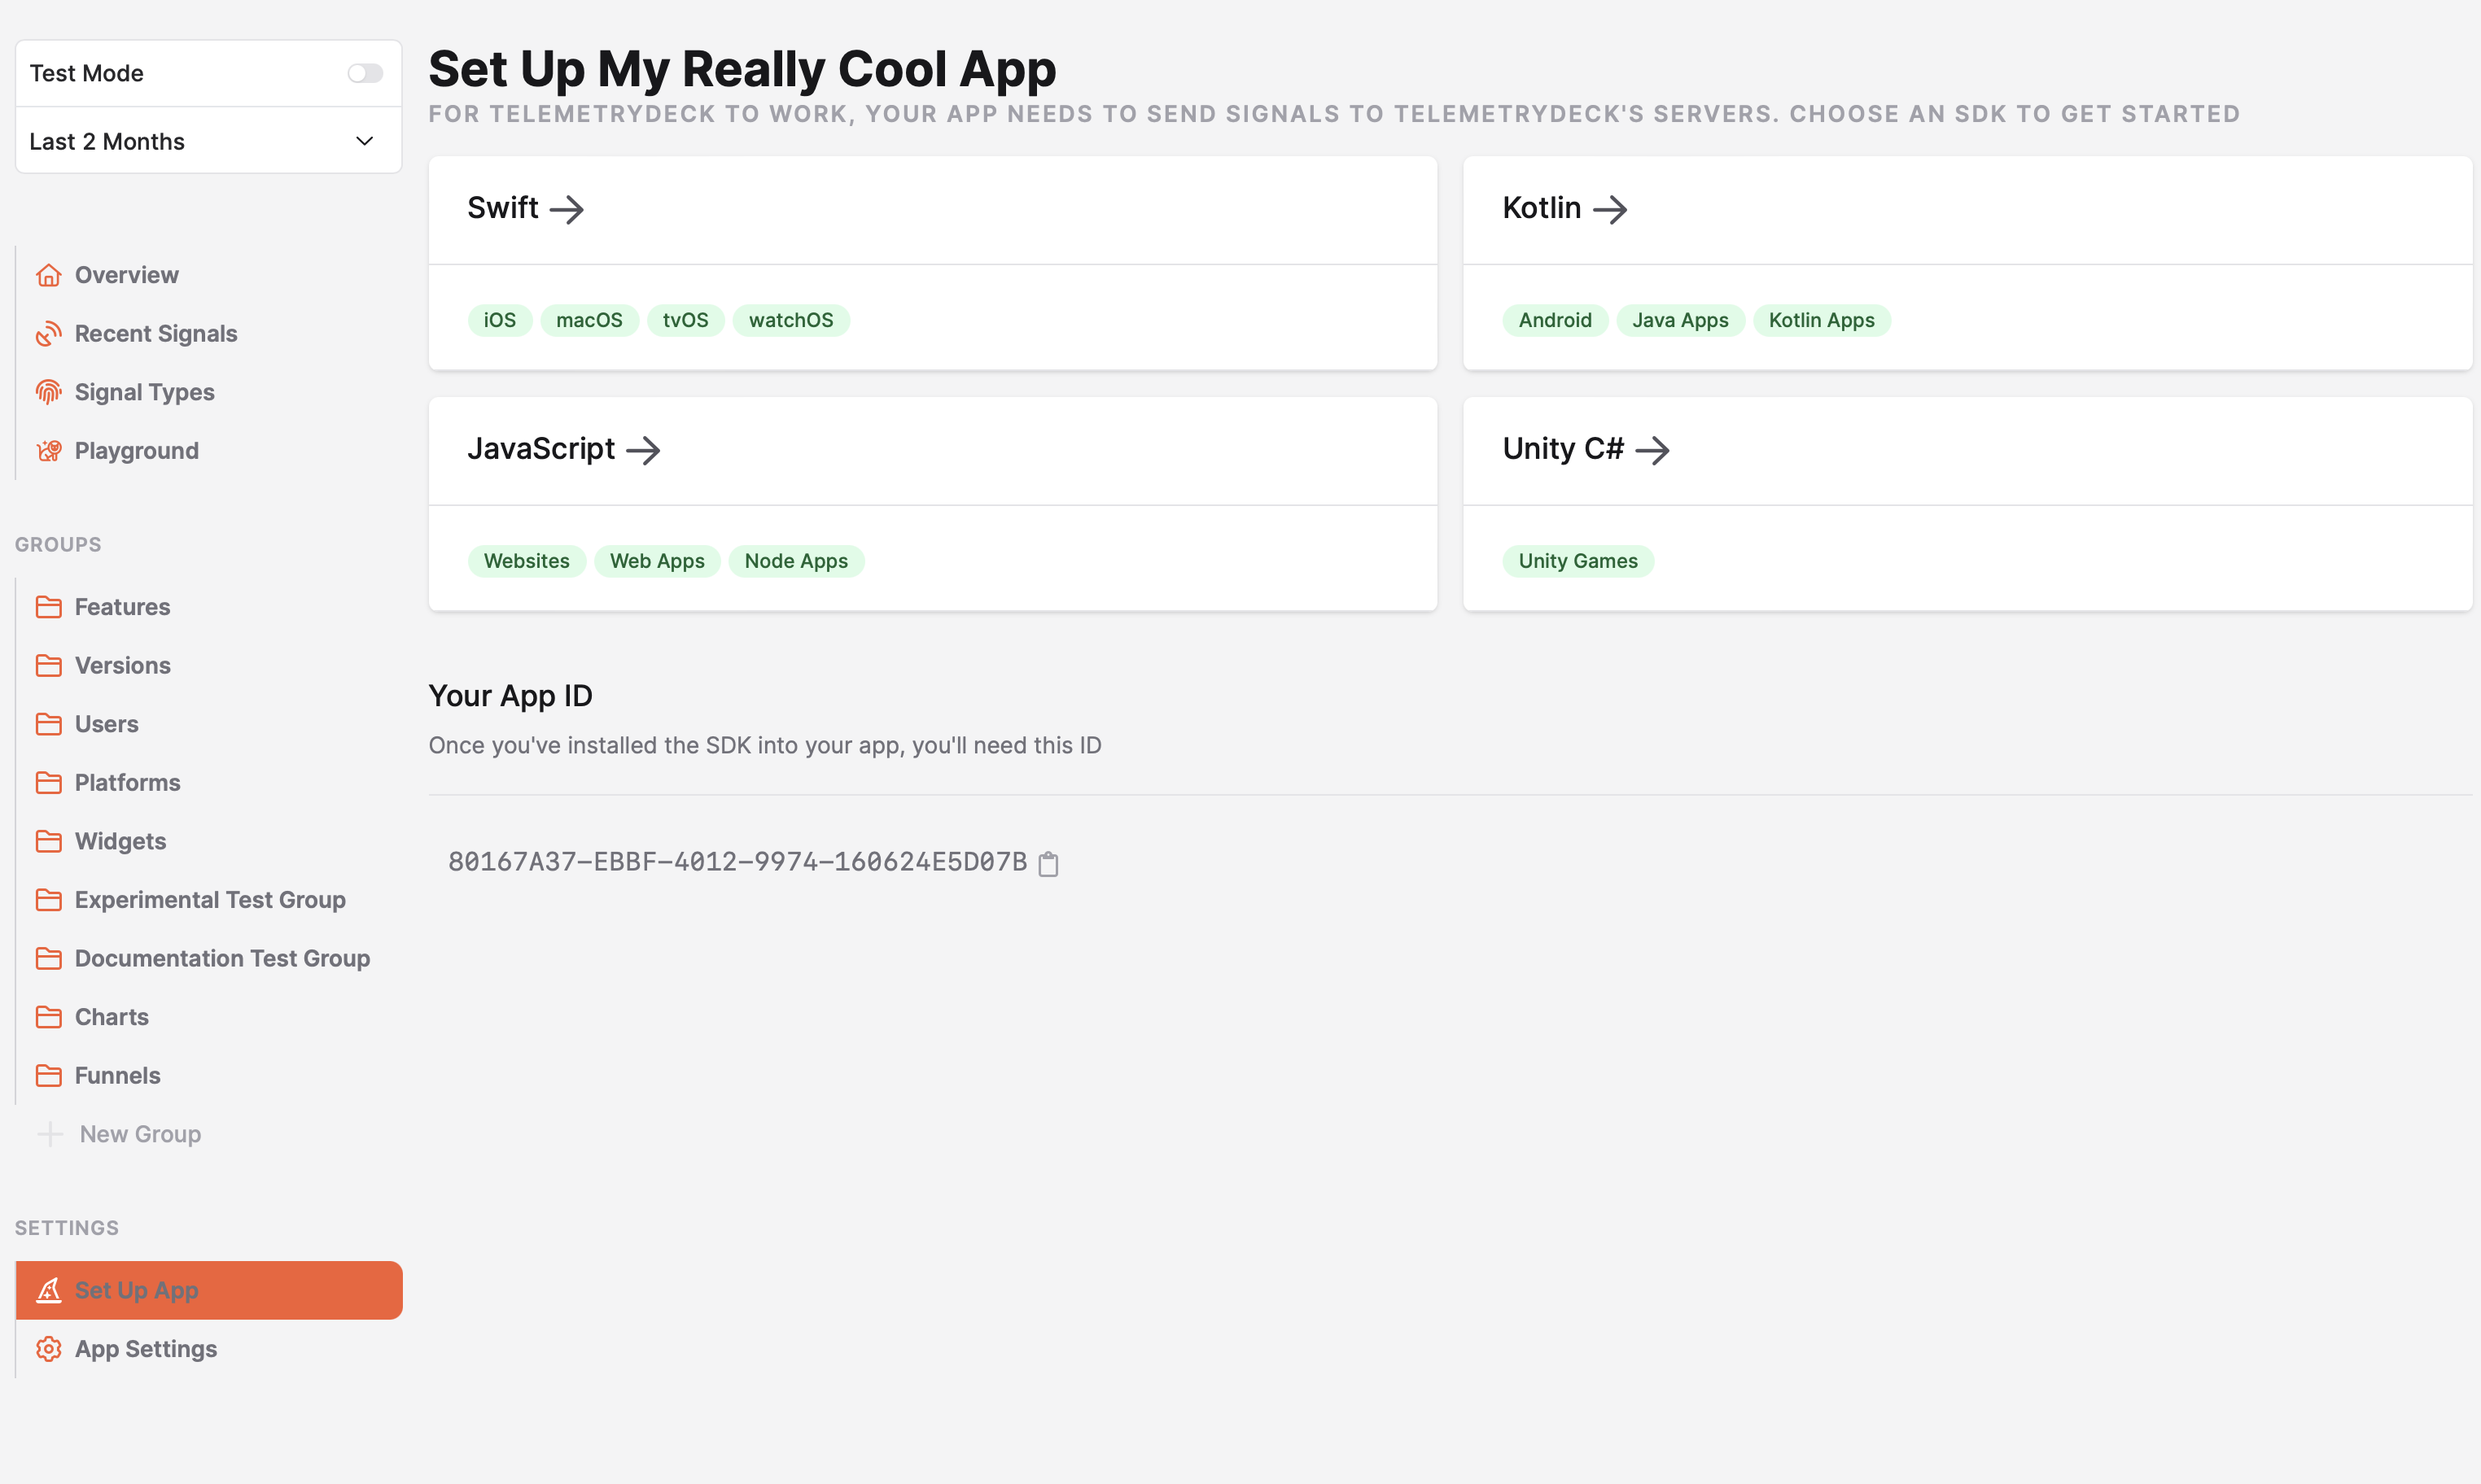Open the Last 2 Months date range dropdown
This screenshot has height=1484, width=2481.
tap(208, 141)
